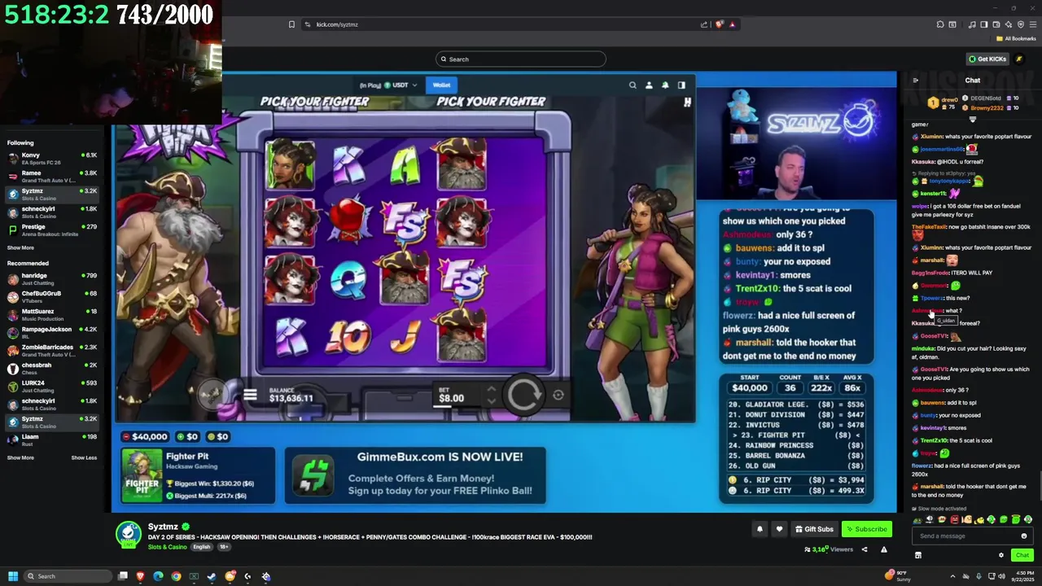This screenshot has width=1042, height=586.
Task: Open the emoji picker in message box
Action: point(1024,536)
